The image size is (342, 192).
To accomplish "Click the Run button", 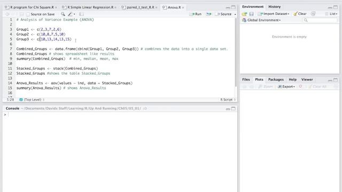I will tap(196, 14).
